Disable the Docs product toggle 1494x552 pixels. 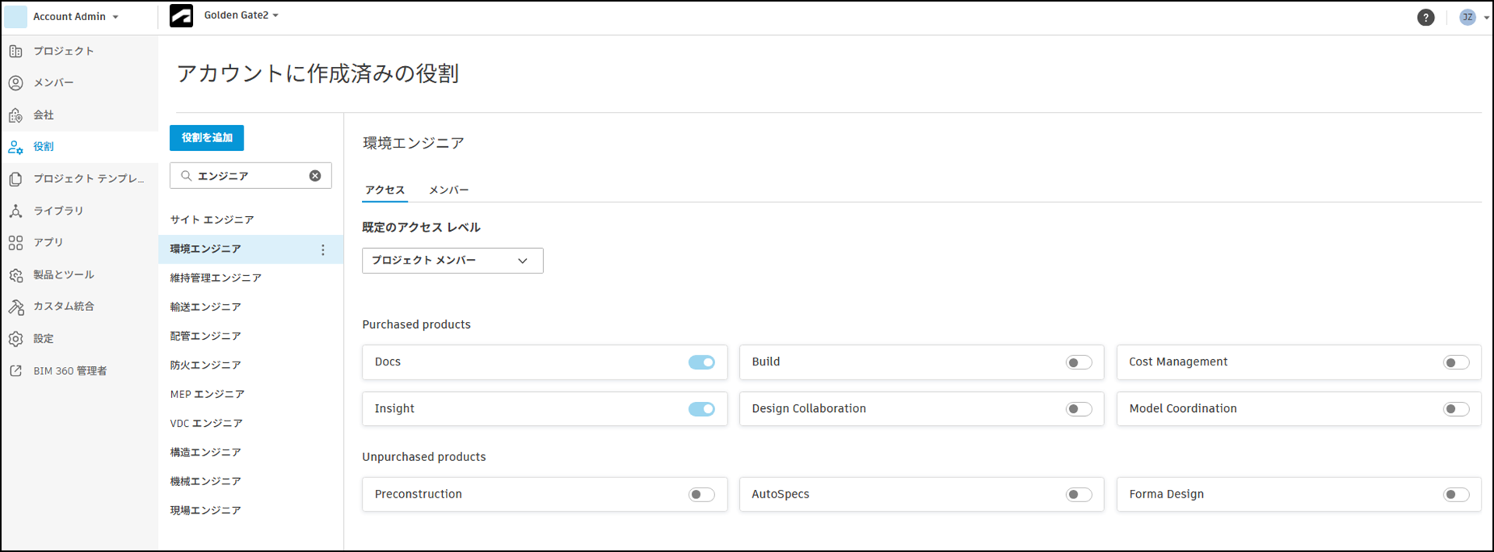pyautogui.click(x=701, y=362)
